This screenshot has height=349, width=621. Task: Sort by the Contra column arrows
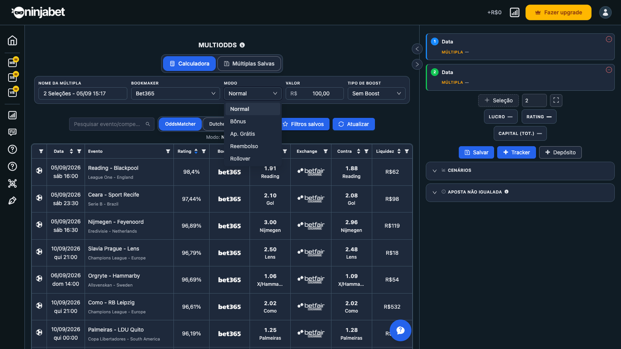[358, 151]
